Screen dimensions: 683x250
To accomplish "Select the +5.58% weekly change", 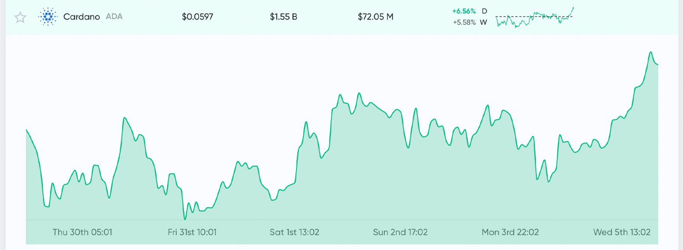I will click(x=464, y=22).
